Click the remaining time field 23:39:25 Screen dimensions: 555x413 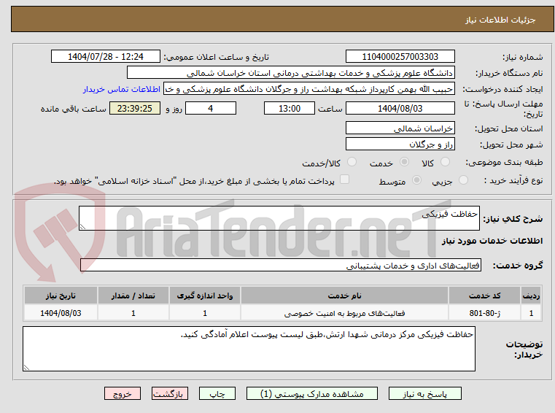pos(135,109)
